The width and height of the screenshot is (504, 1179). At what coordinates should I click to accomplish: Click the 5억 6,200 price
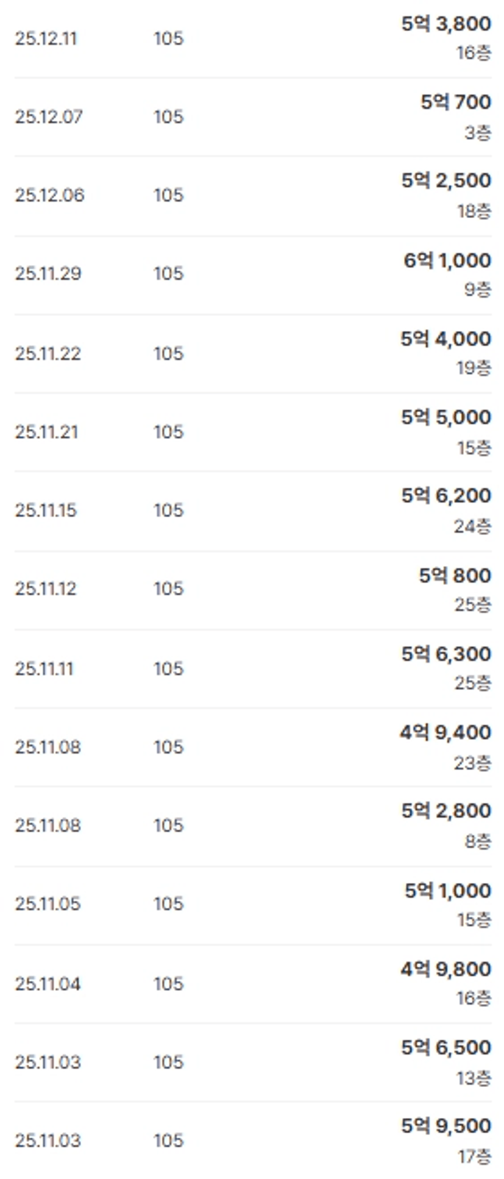coord(445,496)
